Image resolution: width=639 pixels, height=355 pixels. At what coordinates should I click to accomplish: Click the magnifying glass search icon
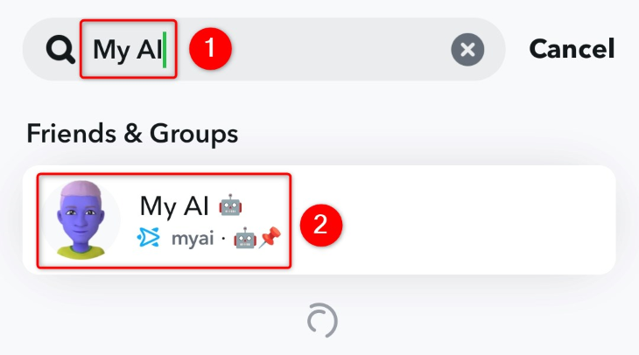click(x=61, y=51)
